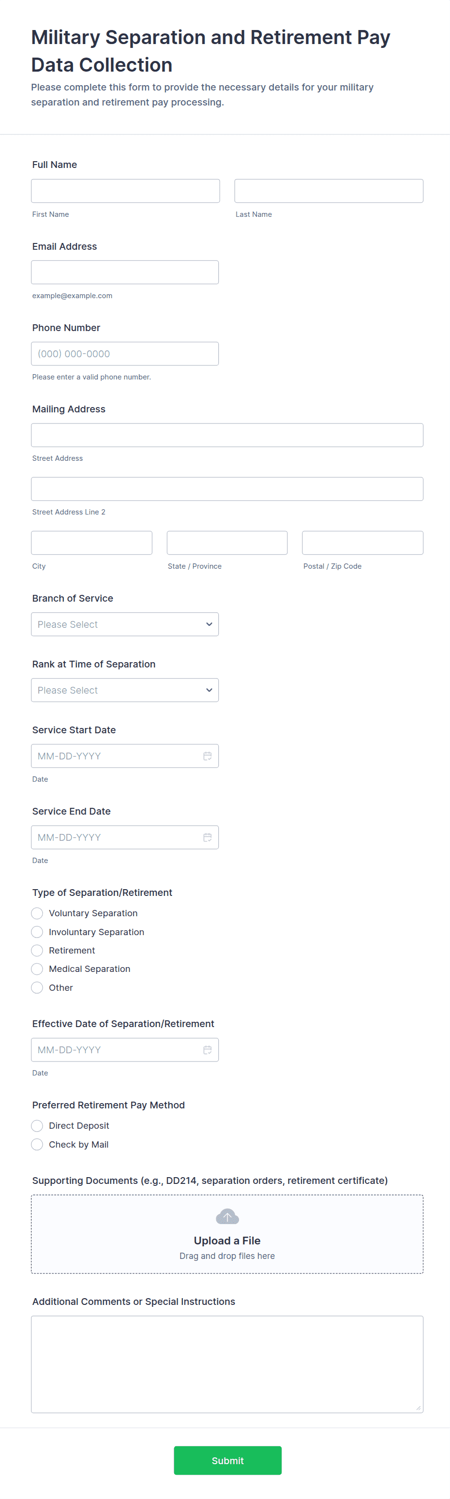450x1499 pixels.
Task: Open the Rank at Time of Separation dropdown
Action: (124, 690)
